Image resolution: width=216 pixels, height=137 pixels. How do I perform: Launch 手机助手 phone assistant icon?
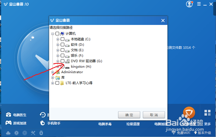click(42, 123)
